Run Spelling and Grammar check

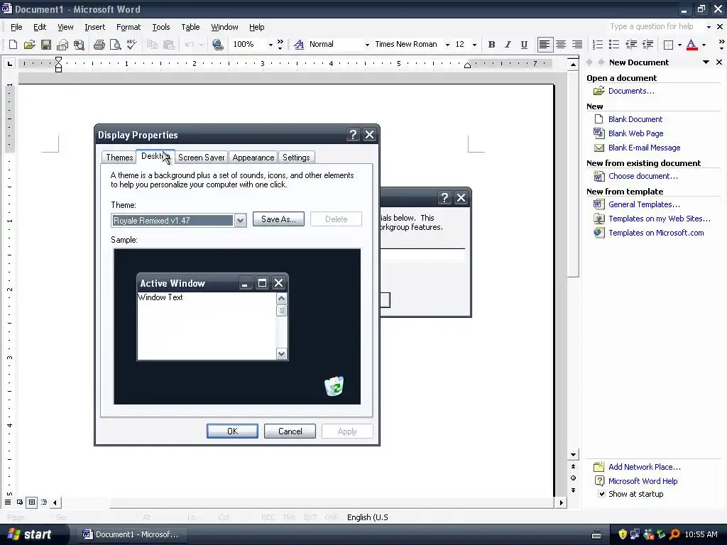click(x=131, y=45)
